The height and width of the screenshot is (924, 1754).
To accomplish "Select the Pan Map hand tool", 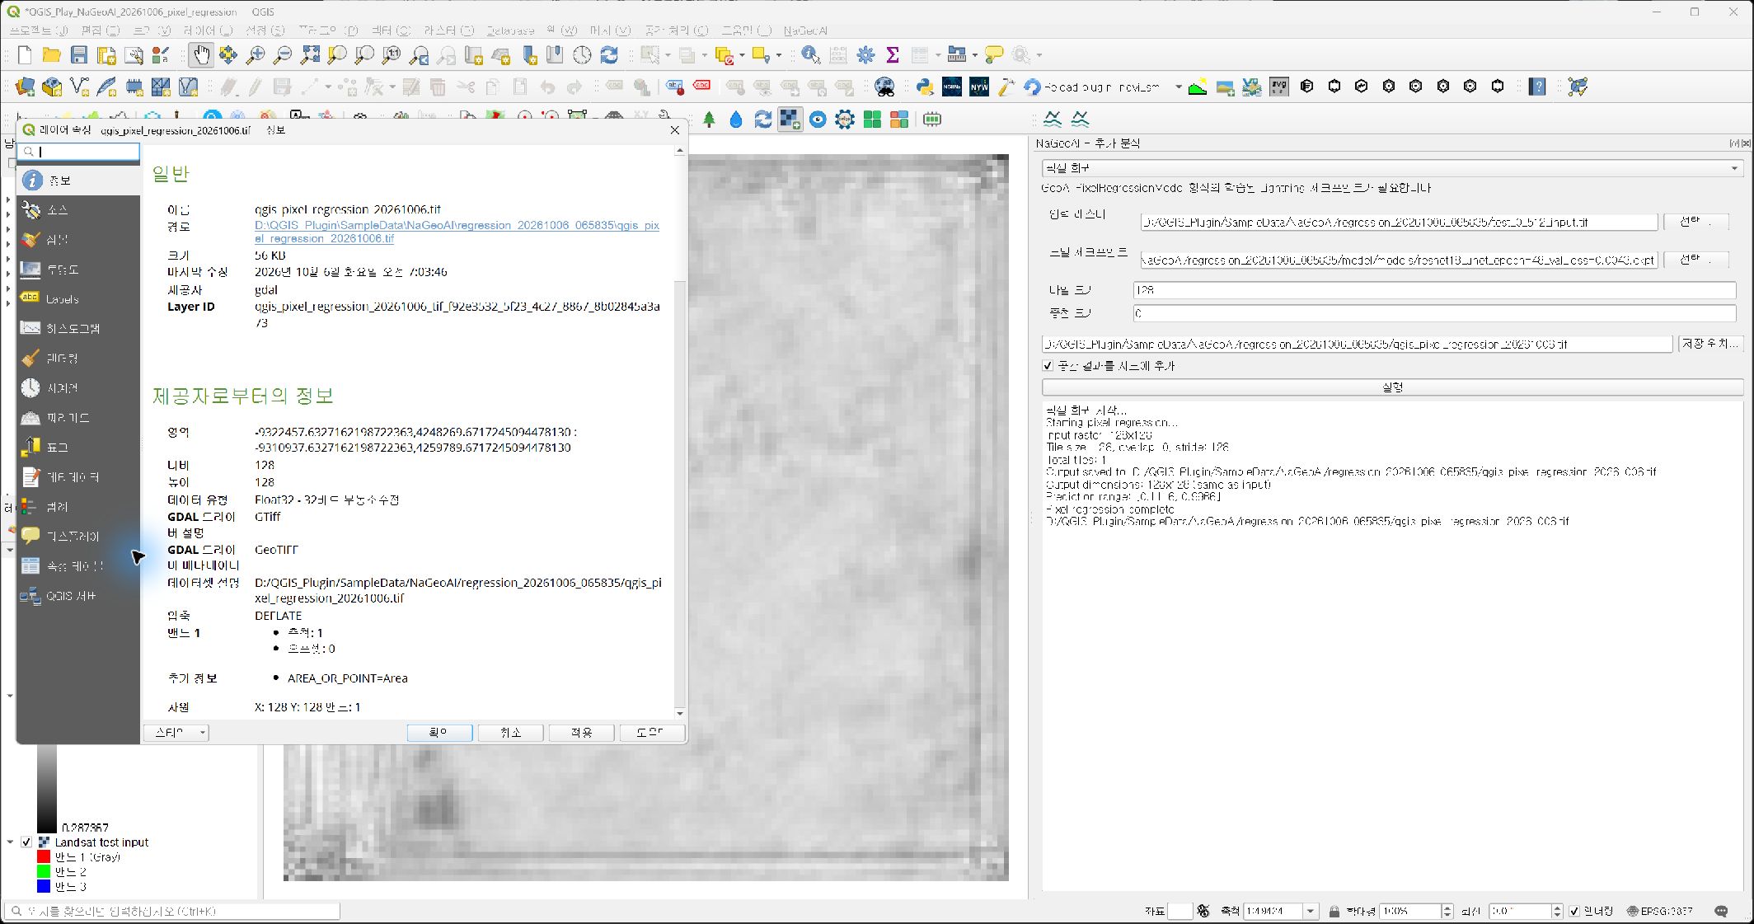I will (x=200, y=55).
